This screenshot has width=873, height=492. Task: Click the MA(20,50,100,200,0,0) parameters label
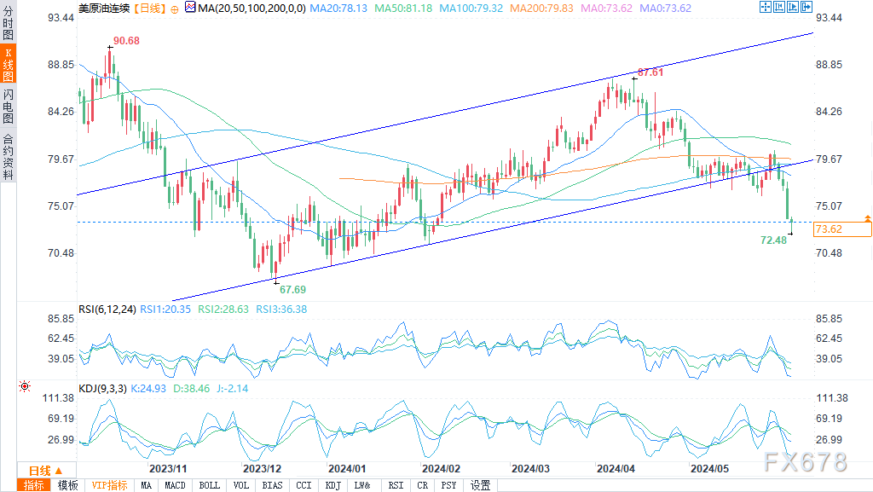click(251, 9)
